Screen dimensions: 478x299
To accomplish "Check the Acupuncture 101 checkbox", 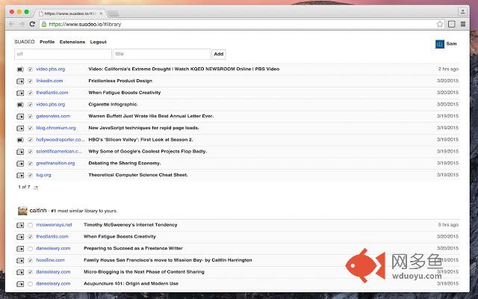I will pos(30,284).
